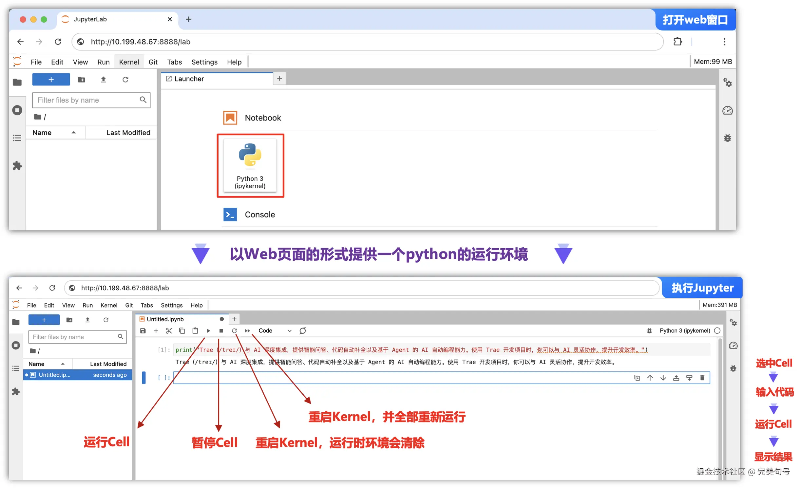Click the stop kernel square icon
Viewport: 802px width, 488px height.
221,331
